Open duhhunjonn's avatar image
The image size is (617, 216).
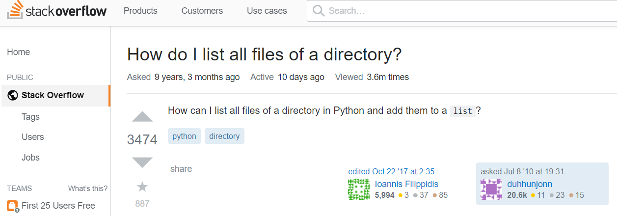pos(491,189)
